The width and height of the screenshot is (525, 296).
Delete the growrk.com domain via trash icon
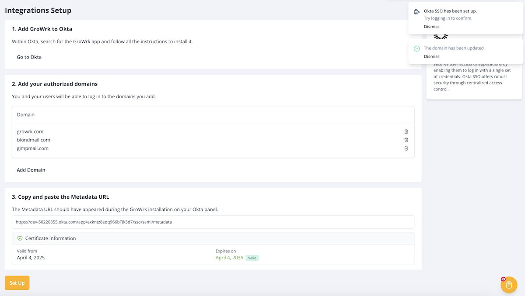[x=406, y=131]
